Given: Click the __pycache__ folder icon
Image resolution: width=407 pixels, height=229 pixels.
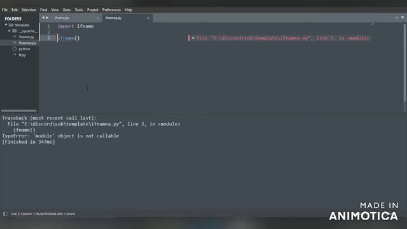Looking at the screenshot, I should (x=15, y=31).
